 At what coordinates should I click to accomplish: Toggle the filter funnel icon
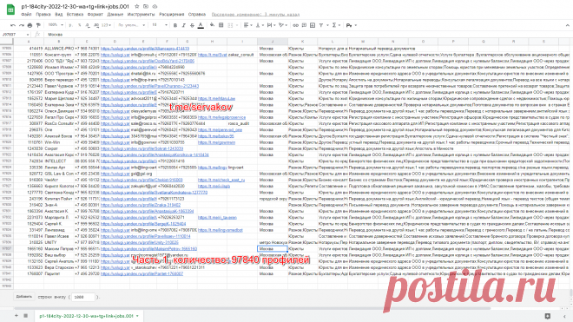(321, 25)
